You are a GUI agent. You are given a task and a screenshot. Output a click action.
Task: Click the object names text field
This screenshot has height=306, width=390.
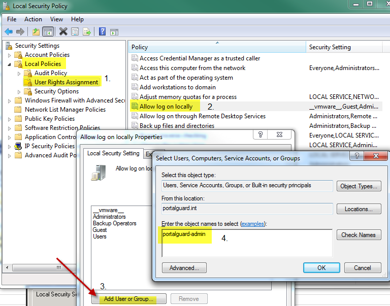247,243
